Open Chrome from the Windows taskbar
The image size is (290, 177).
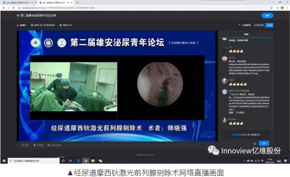86,161
